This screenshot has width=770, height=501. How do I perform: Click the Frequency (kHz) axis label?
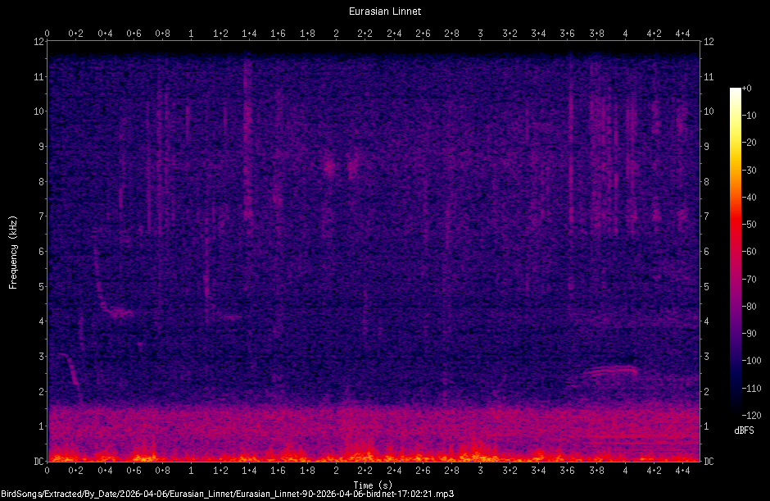tap(13, 250)
